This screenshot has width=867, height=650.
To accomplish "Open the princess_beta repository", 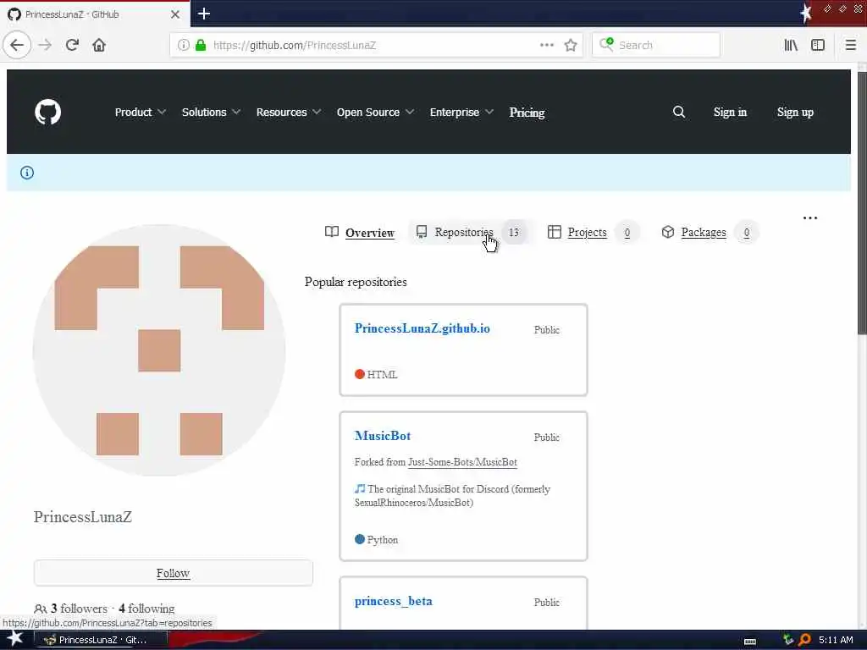I will (393, 601).
